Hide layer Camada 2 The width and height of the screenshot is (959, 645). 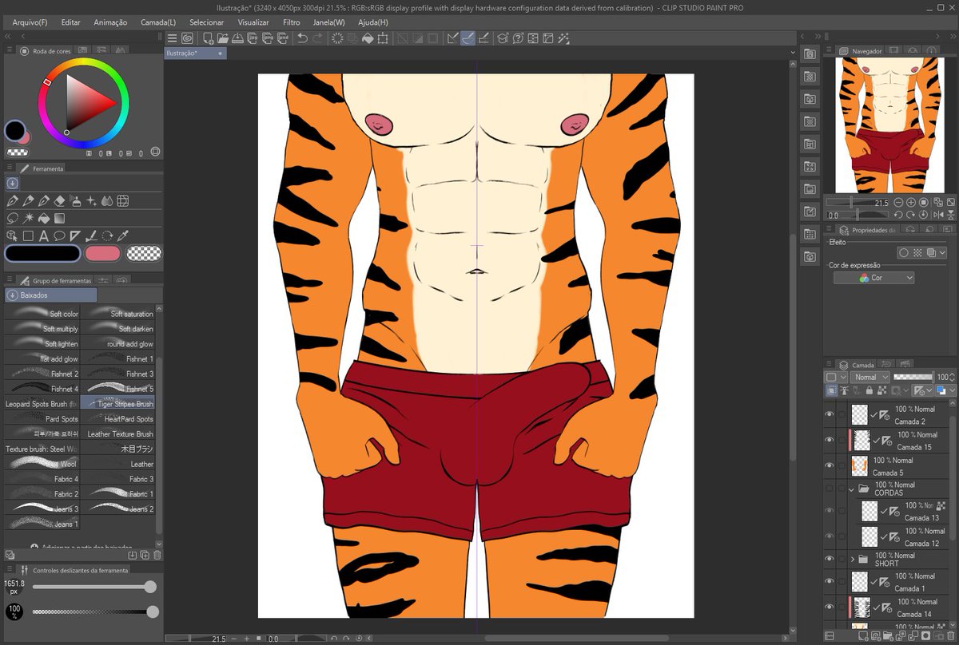pos(829,414)
